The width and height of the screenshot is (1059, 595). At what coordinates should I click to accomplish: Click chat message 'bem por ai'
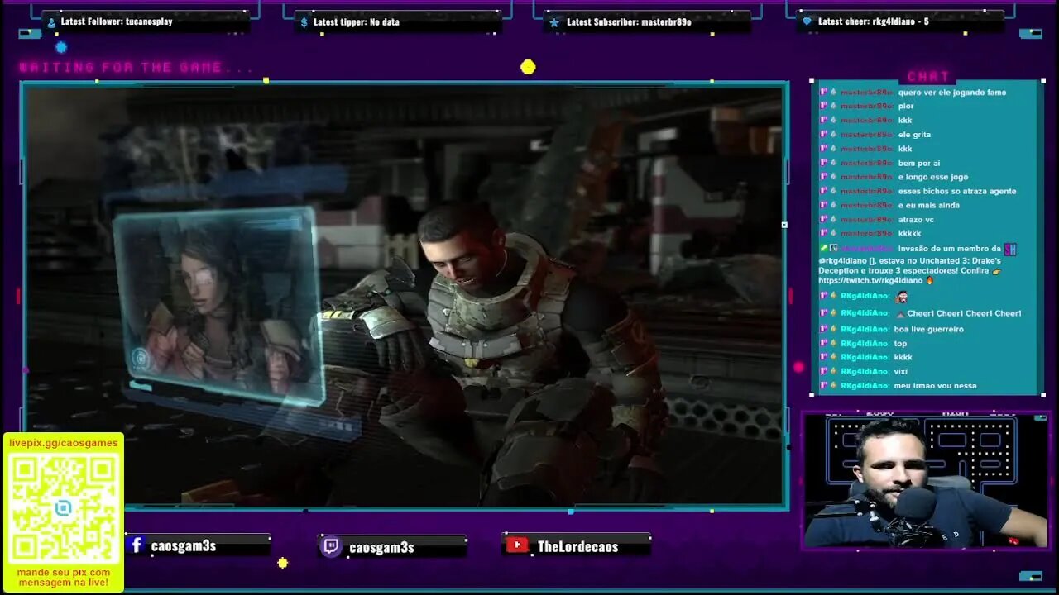coord(919,164)
